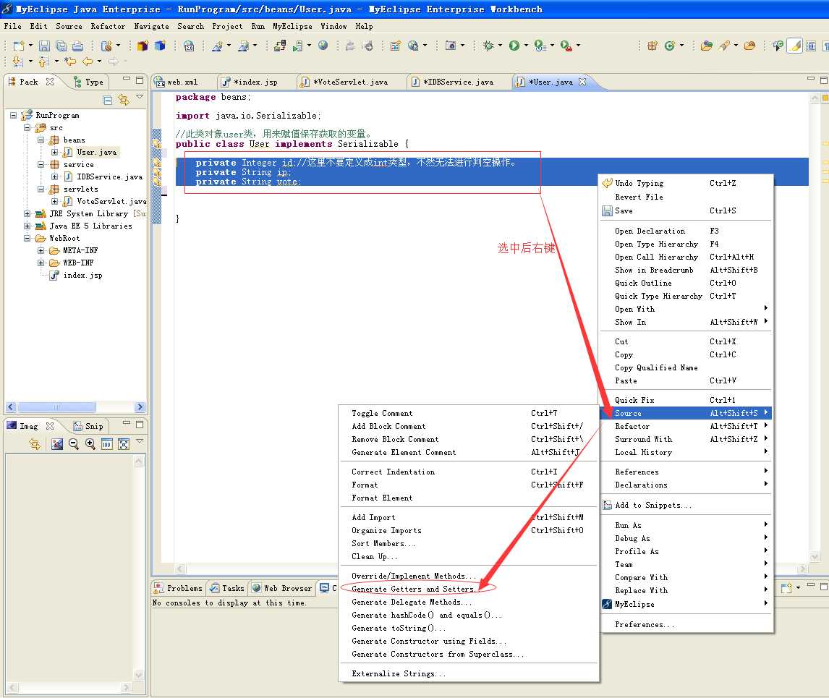Expand the Java EE 5 Libraries node
829x698 pixels.
[x=27, y=226]
